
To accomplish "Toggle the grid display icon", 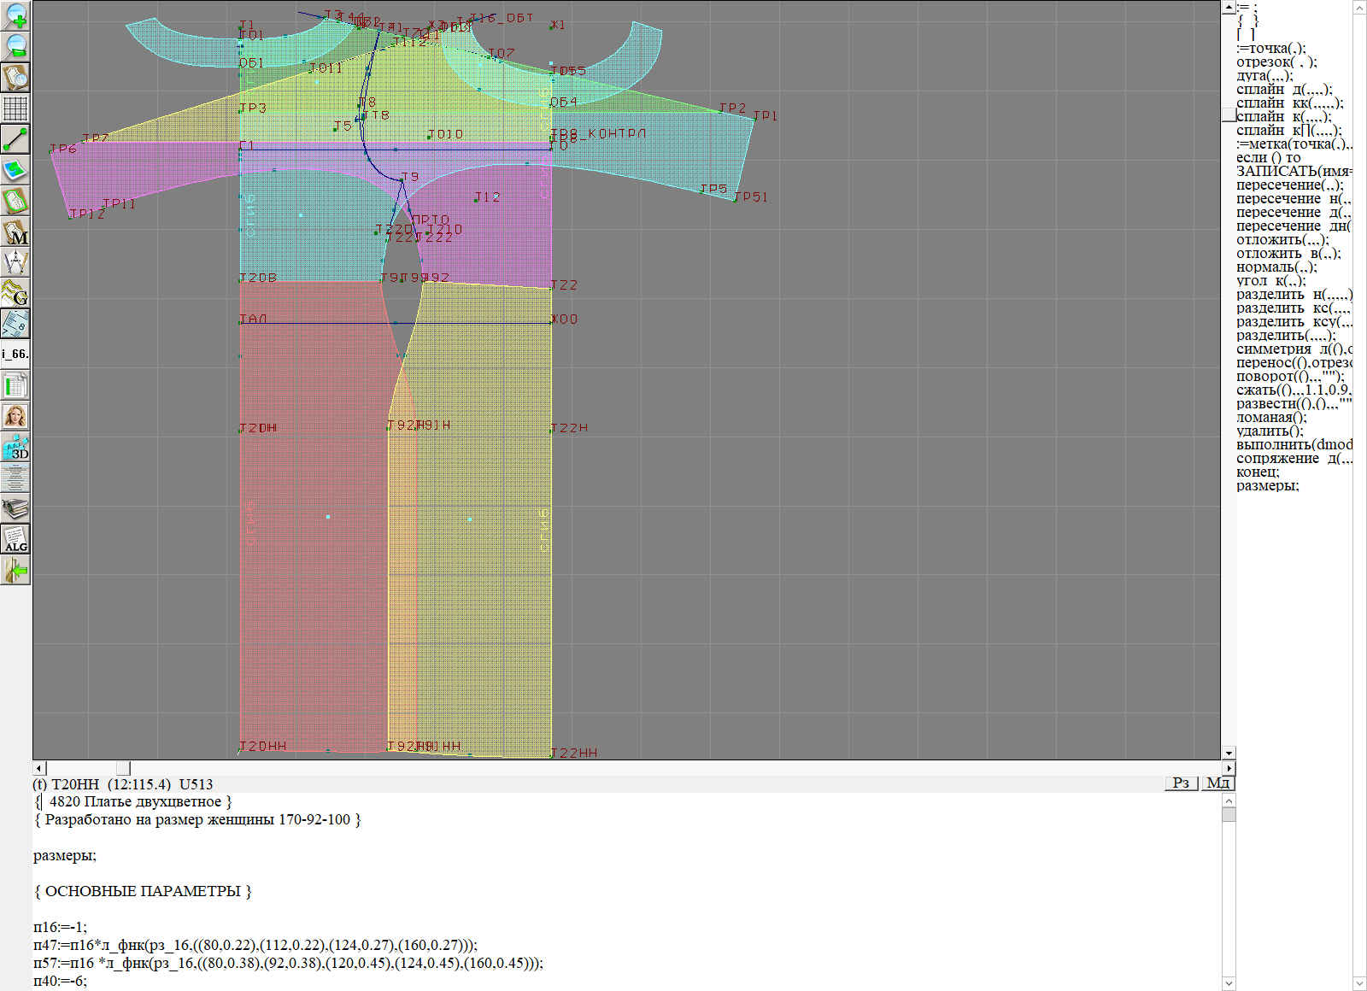I will tap(15, 108).
